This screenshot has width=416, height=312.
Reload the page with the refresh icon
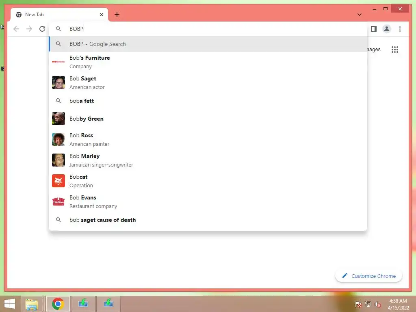(42, 29)
